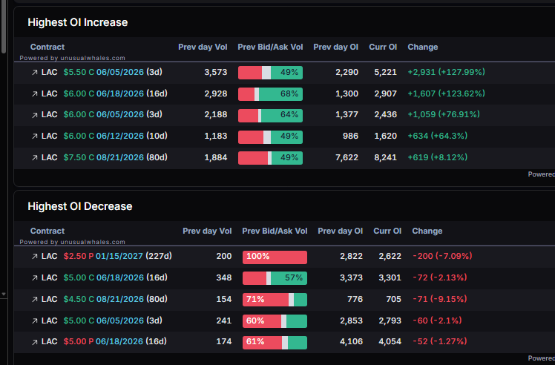Open arrow icon for LAC $5.00 C 06/05/2026 row
Screen dimensions: 555x365
(x=35, y=321)
